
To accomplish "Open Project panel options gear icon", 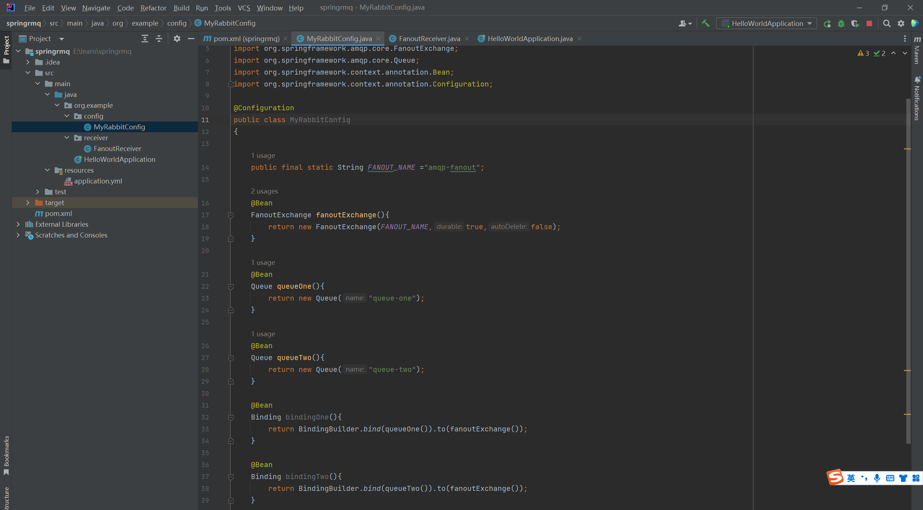I will tap(177, 39).
